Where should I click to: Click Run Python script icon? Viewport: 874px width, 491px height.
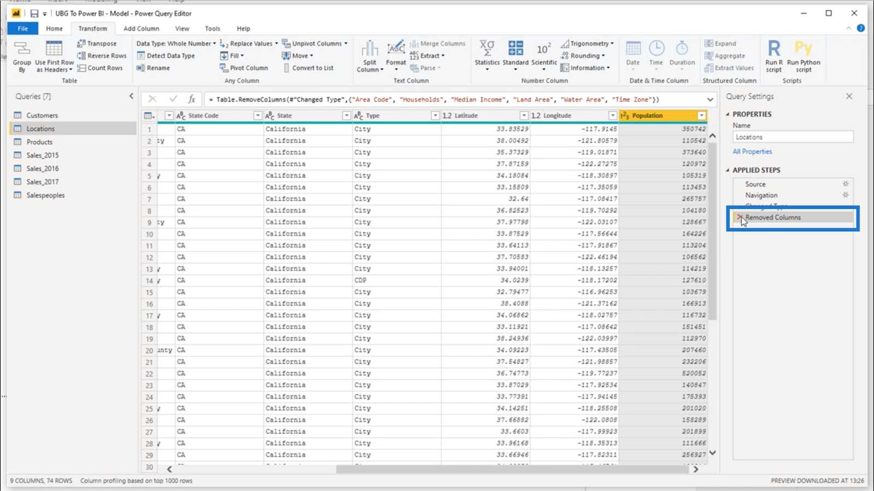coord(804,48)
